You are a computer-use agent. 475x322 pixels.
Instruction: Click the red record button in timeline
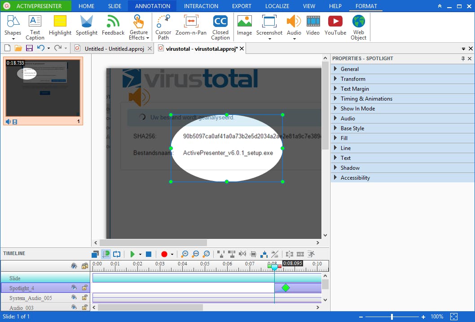click(x=164, y=254)
